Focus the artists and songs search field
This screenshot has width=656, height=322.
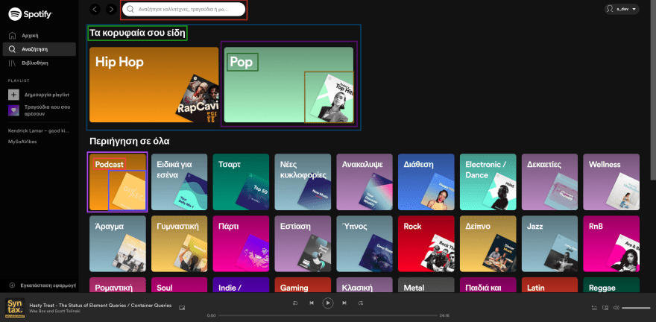(x=183, y=9)
